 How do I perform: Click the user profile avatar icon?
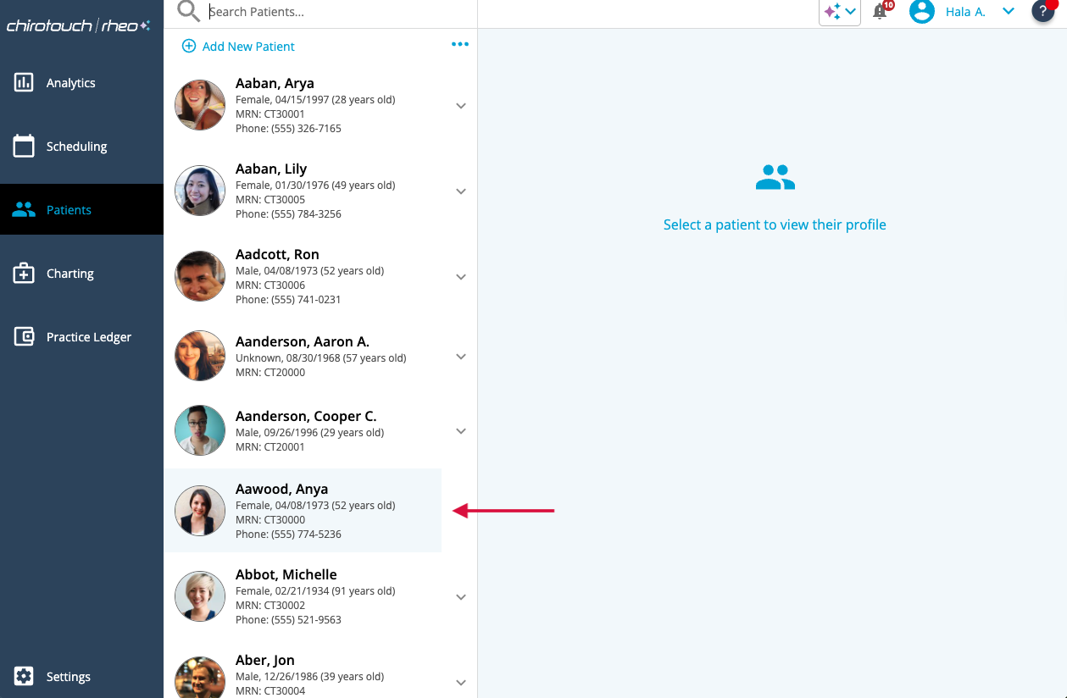(921, 12)
